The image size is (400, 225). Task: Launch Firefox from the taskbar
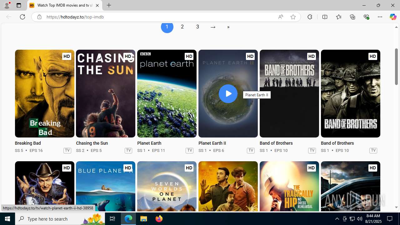tap(159, 219)
